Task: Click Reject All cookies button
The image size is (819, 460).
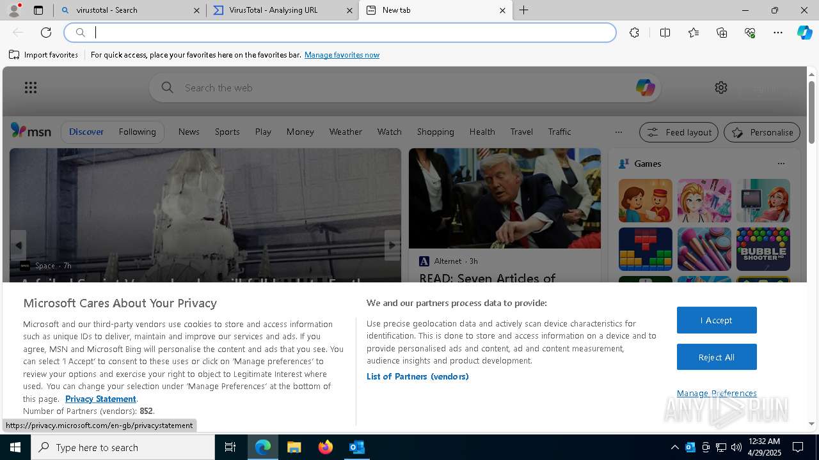Action: (717, 357)
